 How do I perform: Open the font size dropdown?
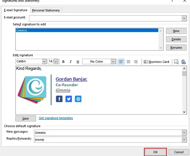56,61
